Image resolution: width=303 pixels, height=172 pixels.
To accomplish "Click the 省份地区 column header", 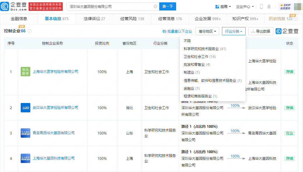I will (x=129, y=43).
